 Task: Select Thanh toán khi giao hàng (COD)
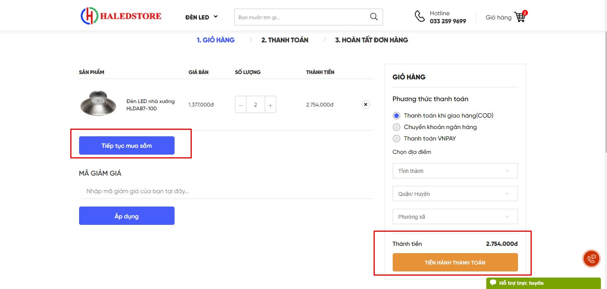[397, 116]
